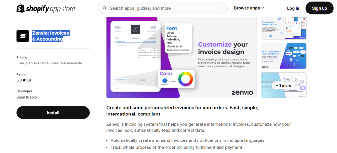Click the blue color dot in Color card
Screen dimensions: 337x153
pyautogui.click(x=165, y=81)
